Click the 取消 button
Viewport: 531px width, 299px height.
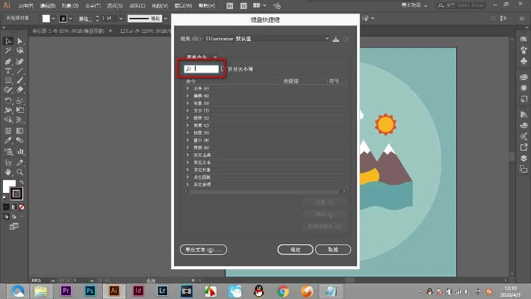click(333, 249)
